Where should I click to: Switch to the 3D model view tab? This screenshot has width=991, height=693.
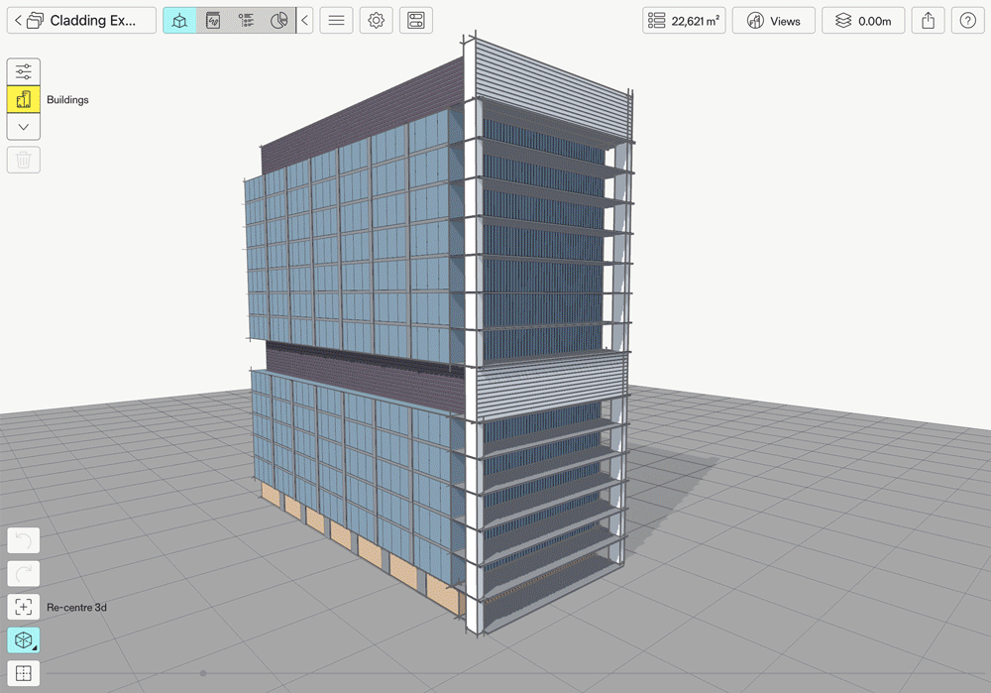click(x=179, y=21)
